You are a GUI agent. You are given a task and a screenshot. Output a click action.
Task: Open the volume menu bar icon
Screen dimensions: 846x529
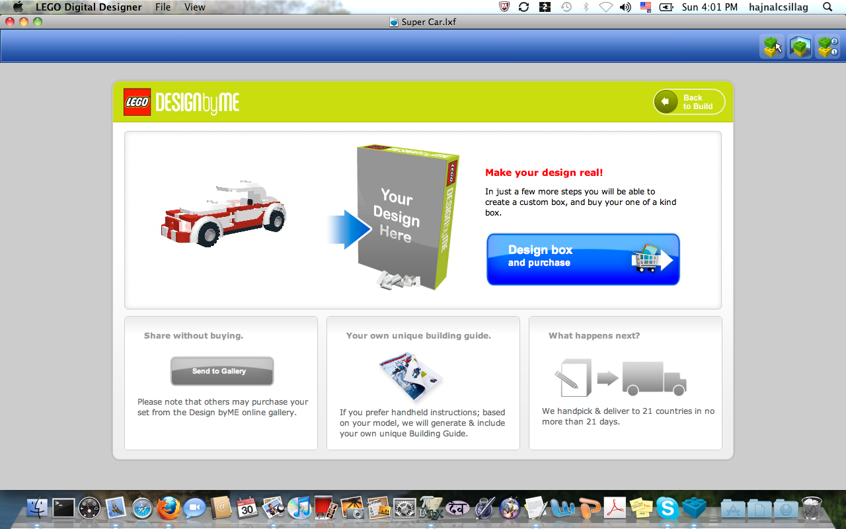625,7
